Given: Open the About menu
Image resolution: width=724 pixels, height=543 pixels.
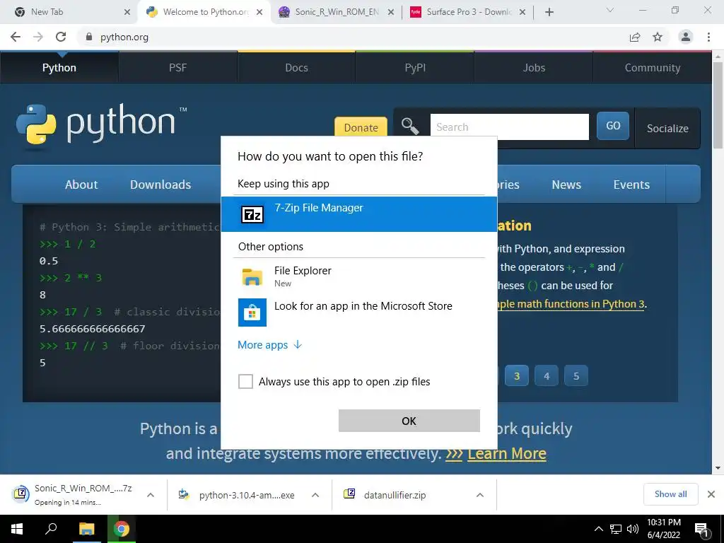Looking at the screenshot, I should coord(81,185).
